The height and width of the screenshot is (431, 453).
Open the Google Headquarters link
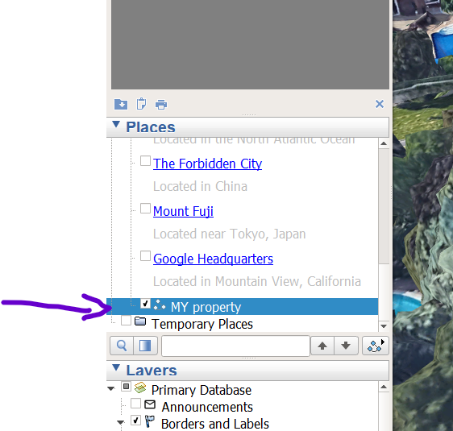213,259
